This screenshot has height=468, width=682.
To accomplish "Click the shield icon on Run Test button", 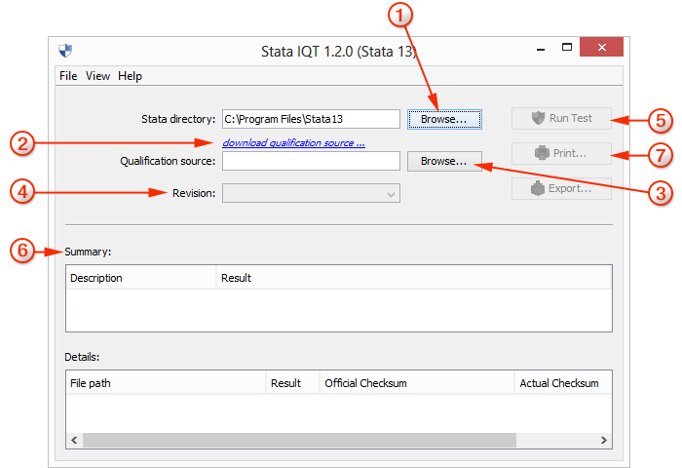I will [538, 118].
